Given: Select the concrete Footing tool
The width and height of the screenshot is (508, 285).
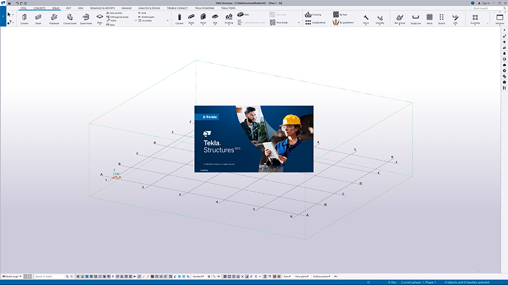Looking at the screenshot, I should coord(229,18).
